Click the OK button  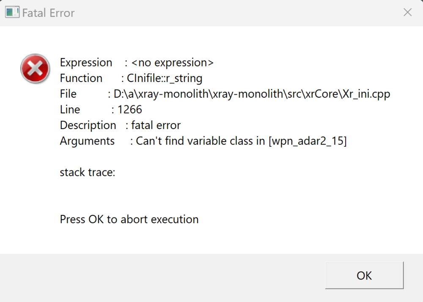[x=364, y=275]
